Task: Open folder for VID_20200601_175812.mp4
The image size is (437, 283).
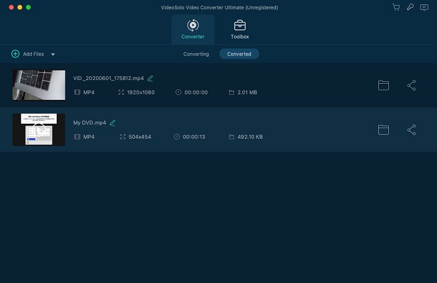Action: point(383,86)
